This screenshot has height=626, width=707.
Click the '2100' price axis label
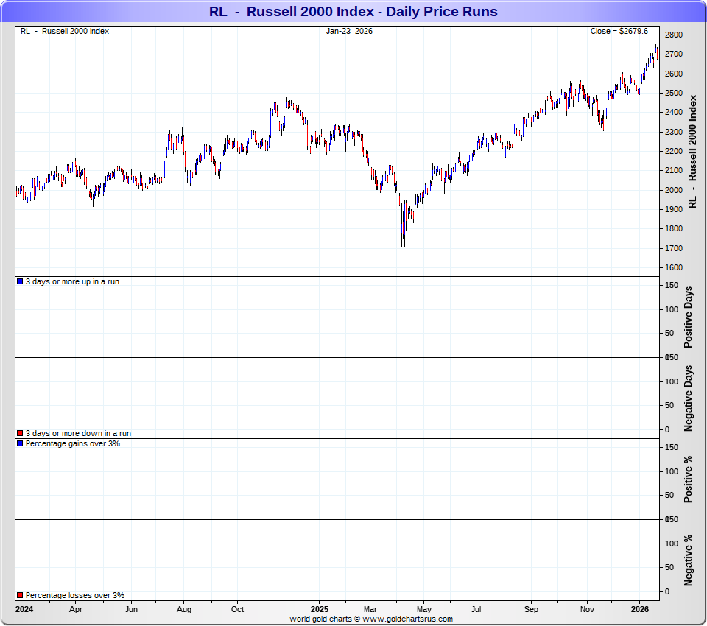(674, 170)
